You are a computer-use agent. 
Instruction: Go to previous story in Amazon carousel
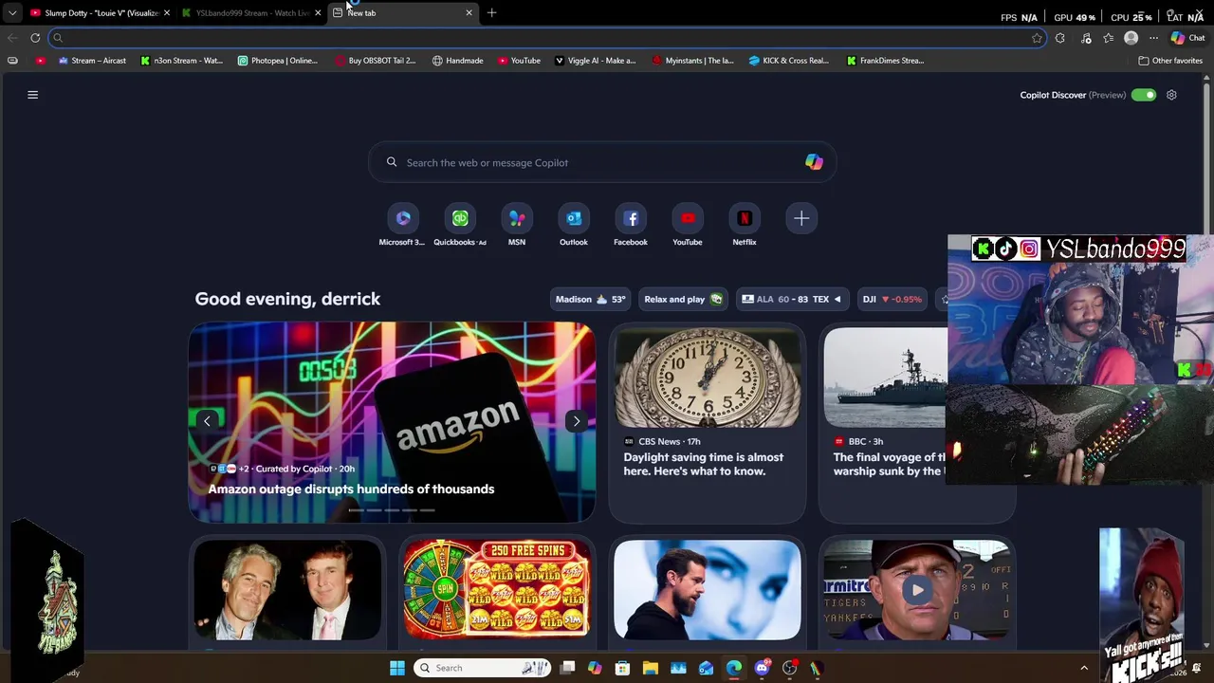point(207,421)
